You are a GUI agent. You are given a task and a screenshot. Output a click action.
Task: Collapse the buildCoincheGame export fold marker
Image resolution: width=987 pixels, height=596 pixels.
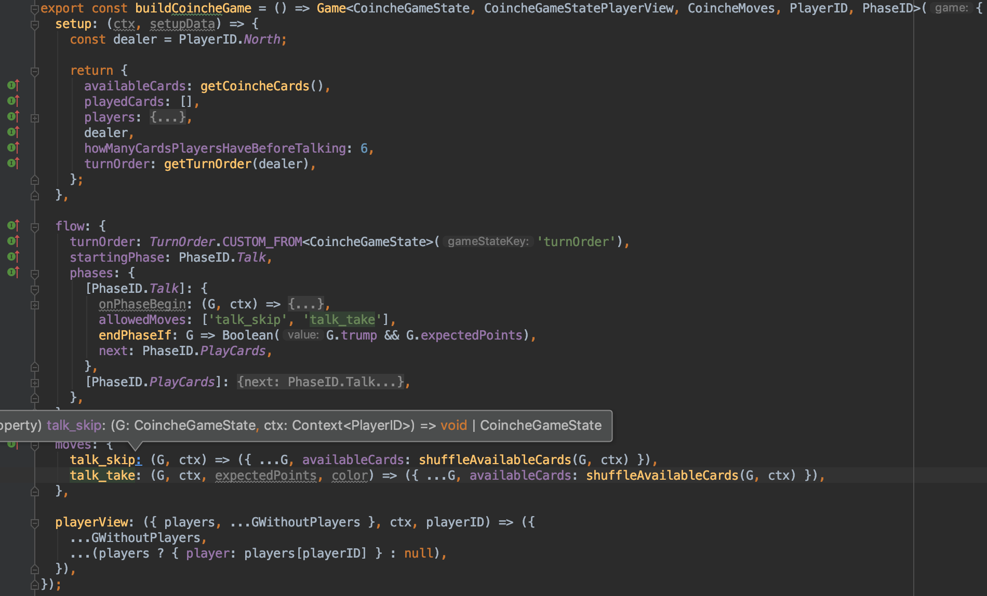coord(35,9)
